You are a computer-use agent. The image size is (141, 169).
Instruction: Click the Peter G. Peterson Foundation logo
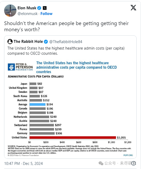20,67
